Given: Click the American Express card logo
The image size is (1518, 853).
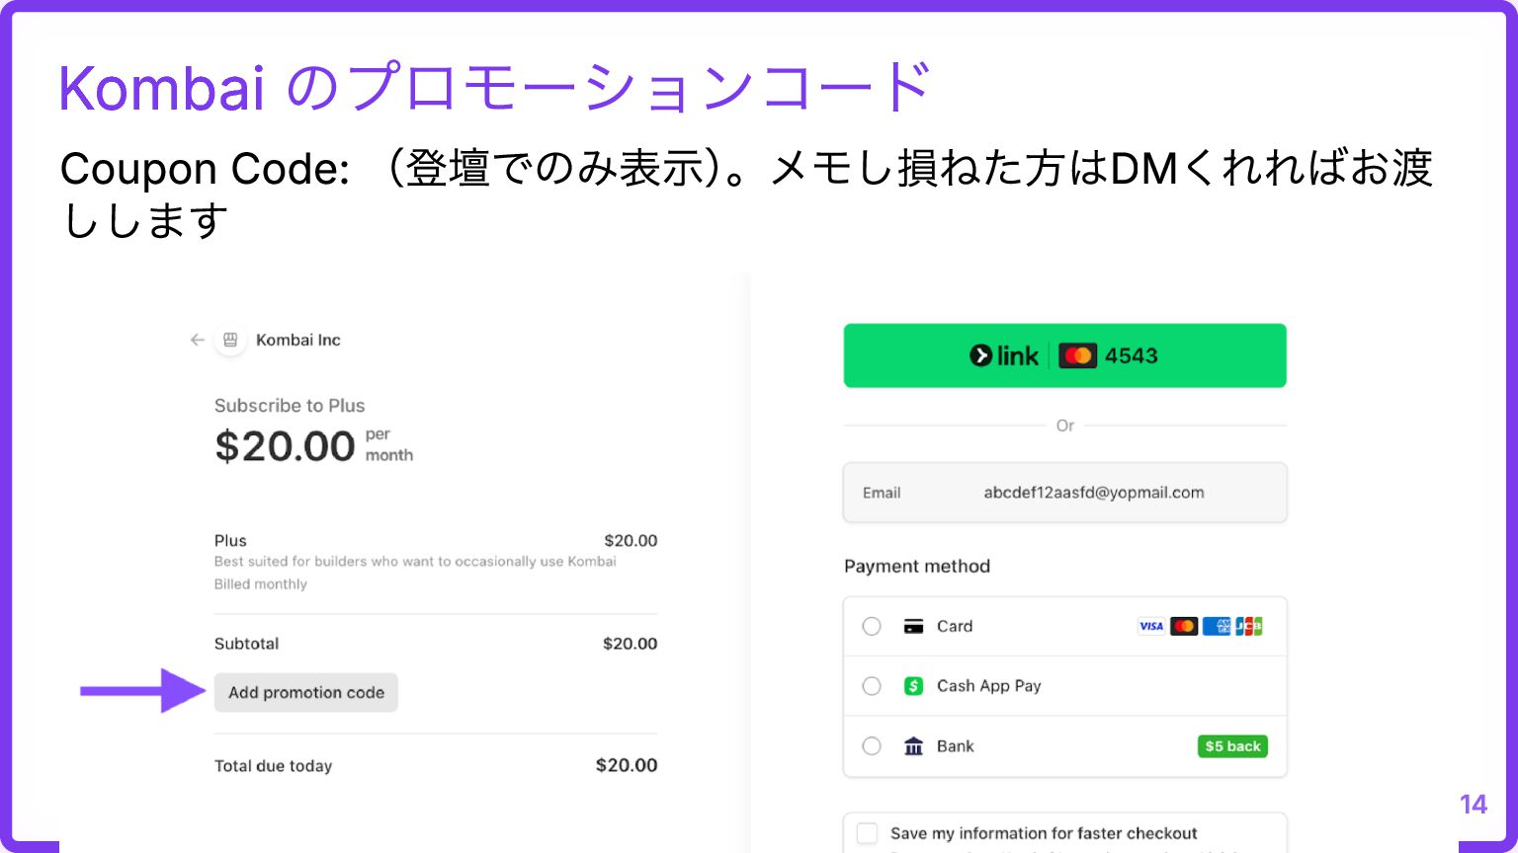Looking at the screenshot, I should (1217, 626).
